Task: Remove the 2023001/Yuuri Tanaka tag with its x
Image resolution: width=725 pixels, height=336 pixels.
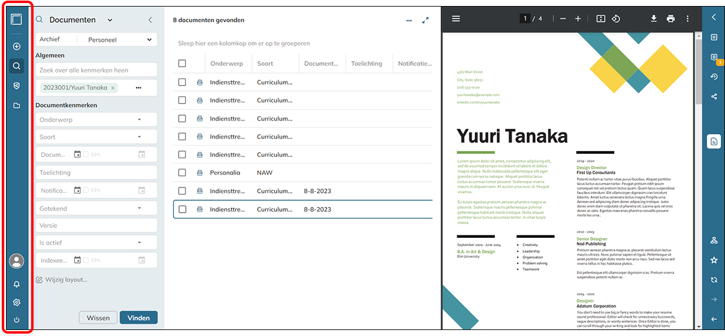Action: click(x=113, y=88)
